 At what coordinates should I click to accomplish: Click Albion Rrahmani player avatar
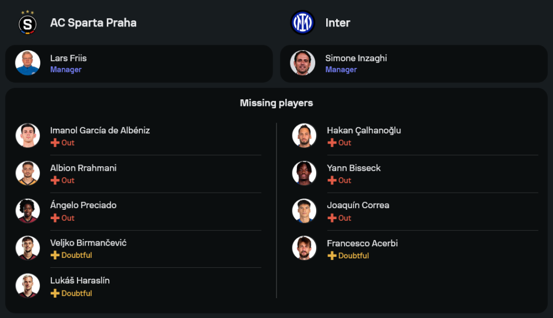(28, 173)
